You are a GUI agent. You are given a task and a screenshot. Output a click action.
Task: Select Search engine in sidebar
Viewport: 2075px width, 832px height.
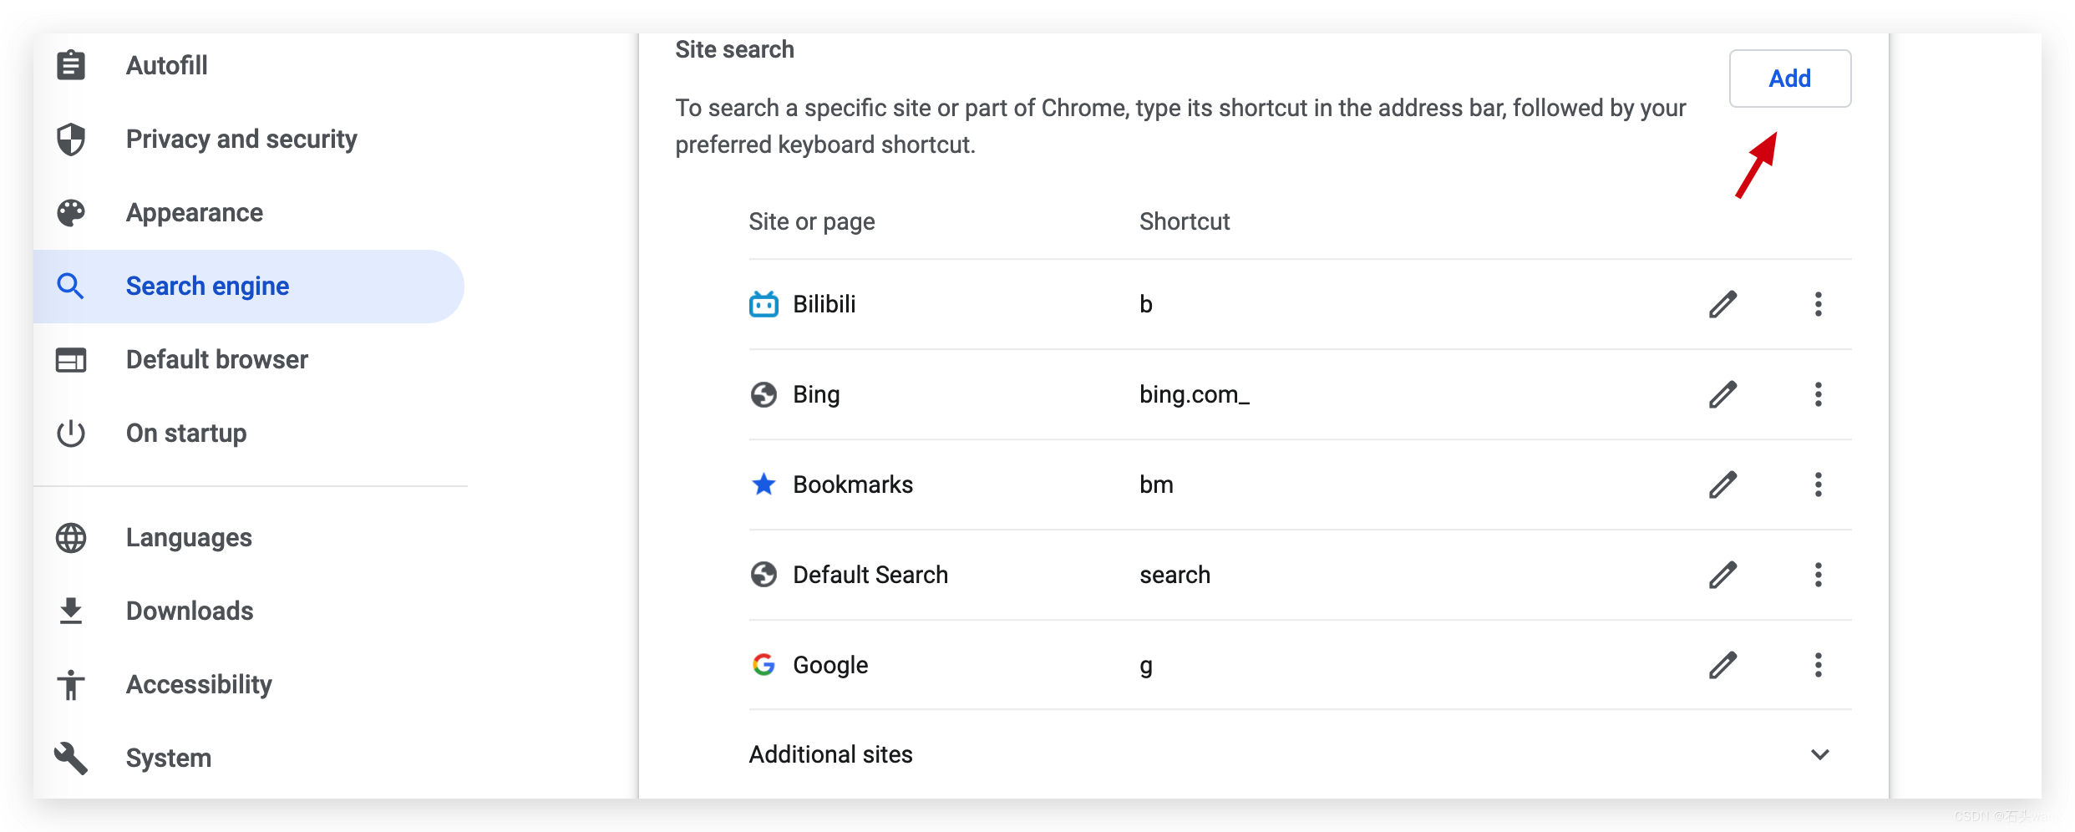click(x=249, y=286)
